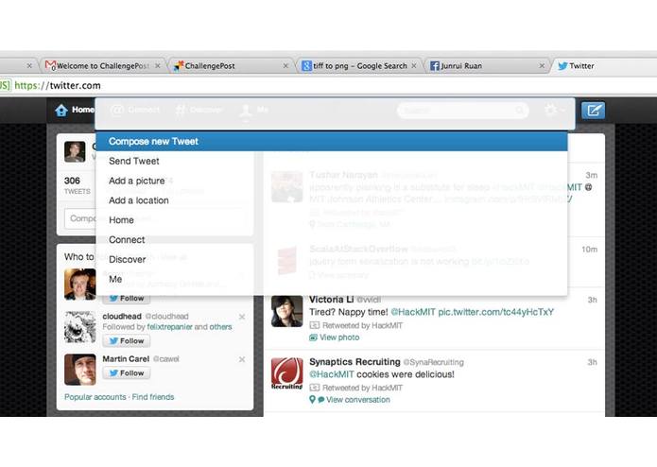Choose Add a location menu entry
This screenshot has width=657, height=467.
coord(332,200)
